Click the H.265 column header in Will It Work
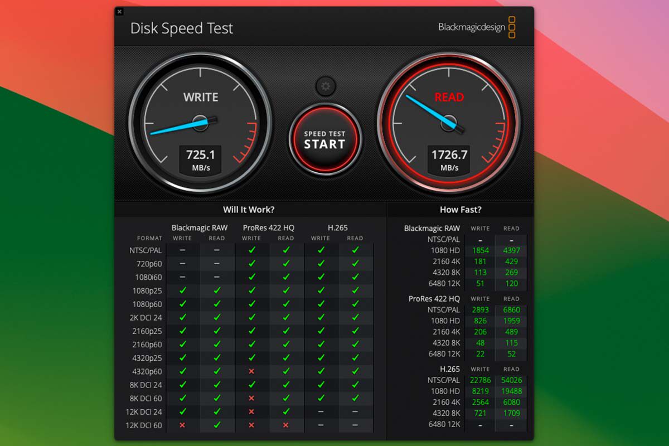Viewport: 669px width, 446px height. [x=338, y=227]
